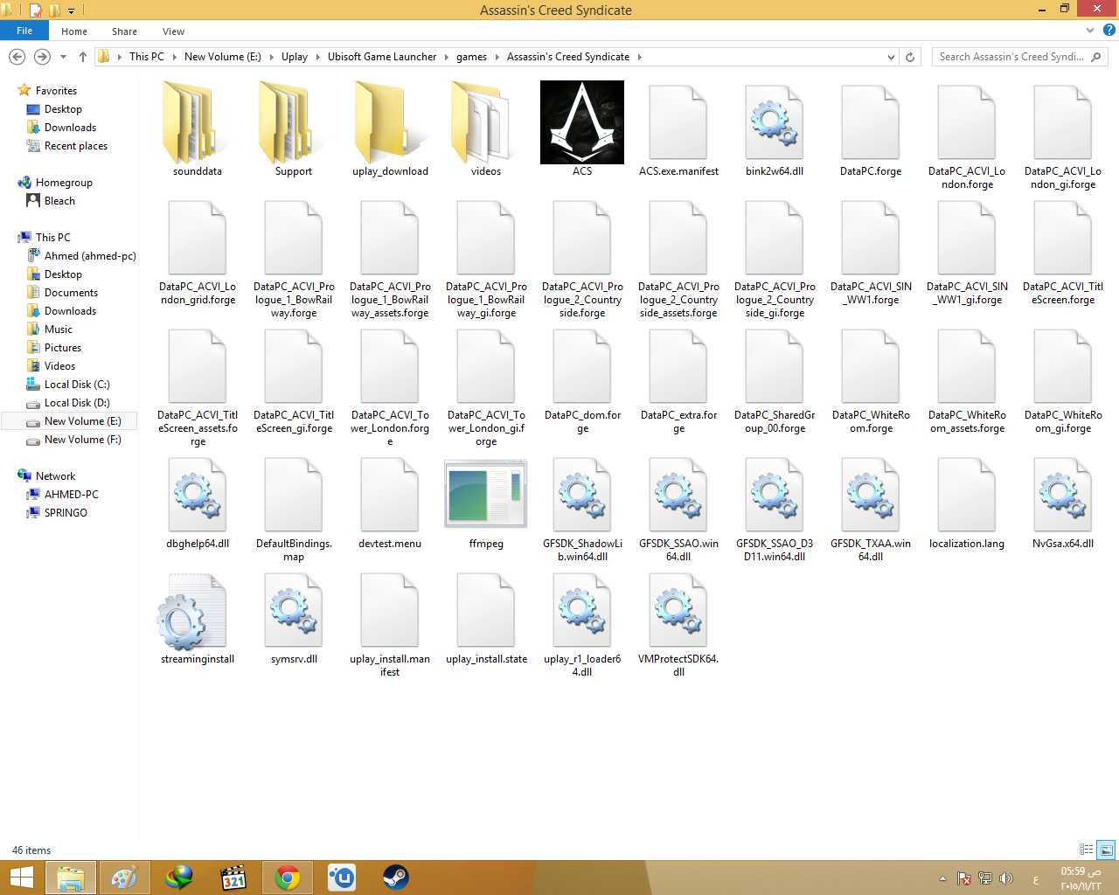
Task: Open the recent locations dropdown arrow
Action: (63, 57)
